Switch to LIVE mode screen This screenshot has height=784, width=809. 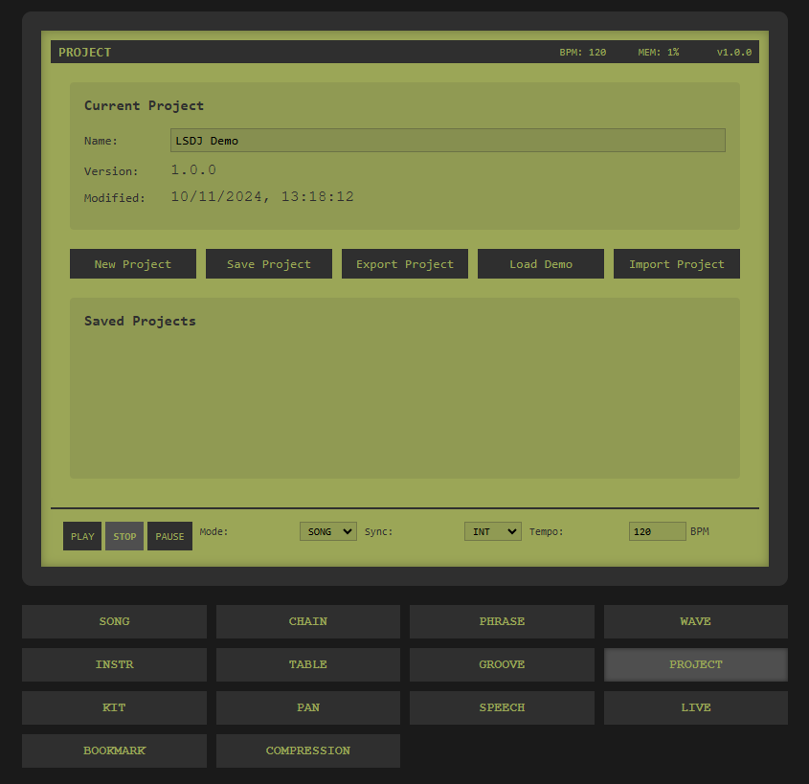coord(695,707)
